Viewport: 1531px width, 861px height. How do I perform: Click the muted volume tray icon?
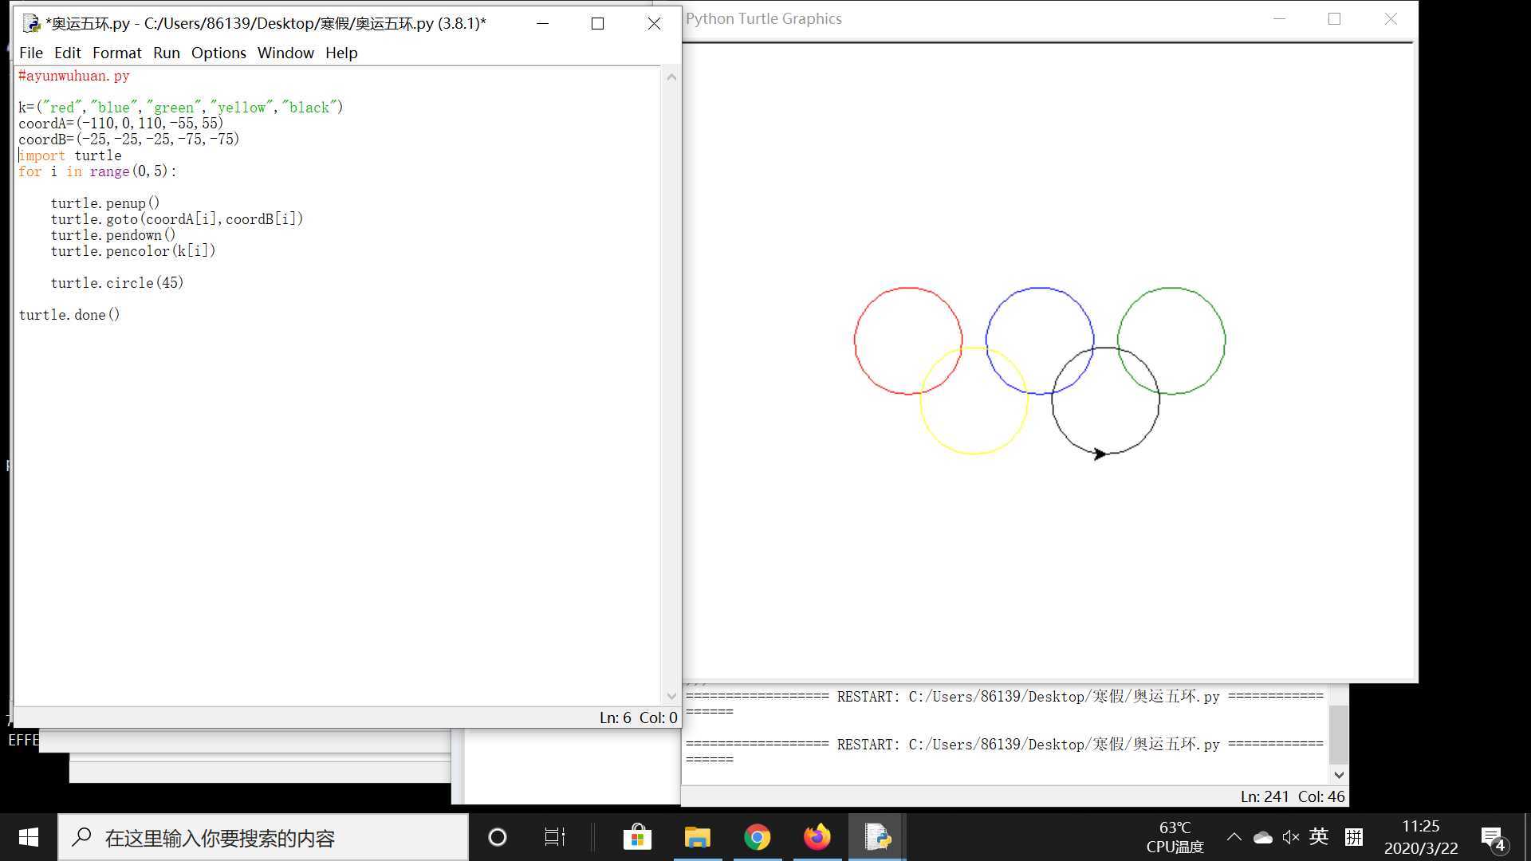[x=1291, y=837]
